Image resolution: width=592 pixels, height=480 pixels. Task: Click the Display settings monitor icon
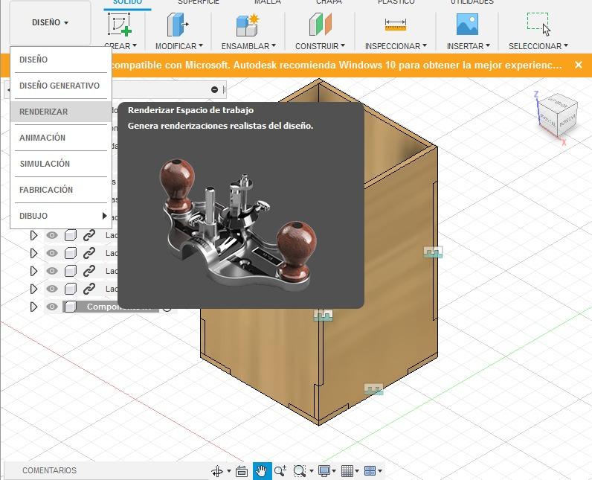324,471
